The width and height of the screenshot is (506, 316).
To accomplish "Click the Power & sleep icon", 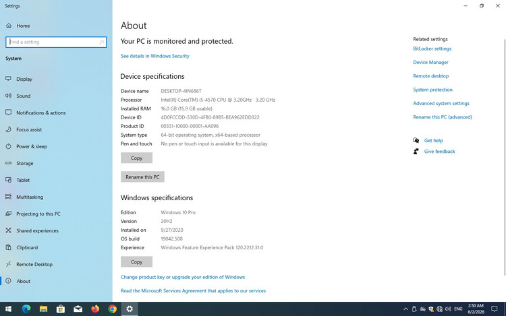I will click(x=8, y=146).
